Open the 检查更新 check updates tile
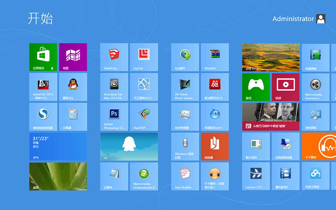 pyautogui.click(x=316, y=57)
